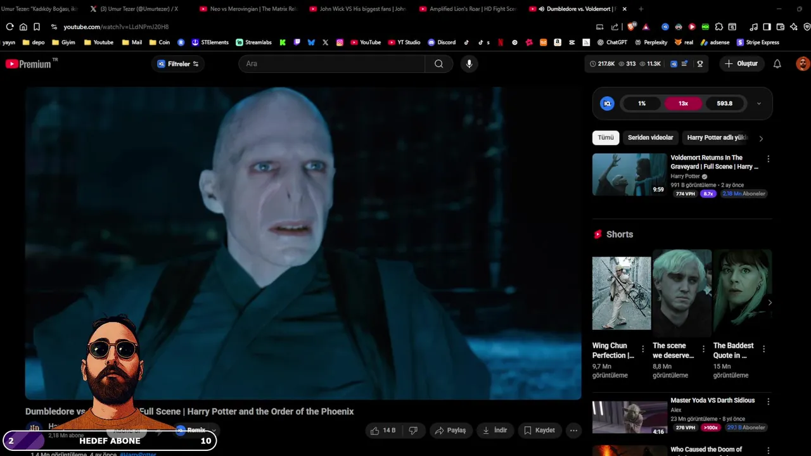Open options menu for Voldemort Returns video
The image size is (811, 456).
(768, 159)
